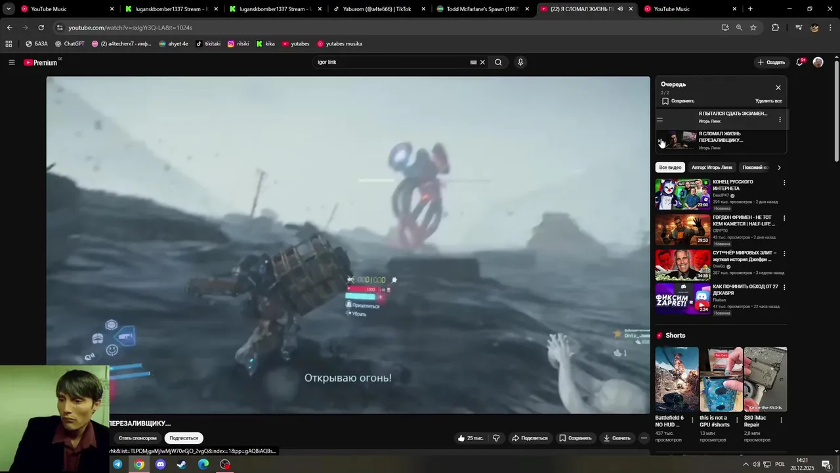Open ChatGPT bookmark
Viewport: 840px width, 473px height.
click(x=70, y=44)
